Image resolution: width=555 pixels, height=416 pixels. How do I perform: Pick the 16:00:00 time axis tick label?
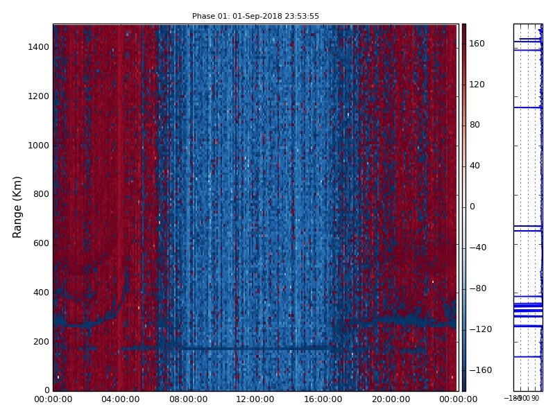point(323,399)
